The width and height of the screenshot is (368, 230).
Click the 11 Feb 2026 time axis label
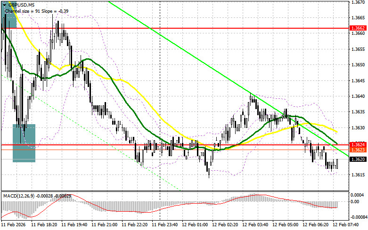tap(14, 225)
